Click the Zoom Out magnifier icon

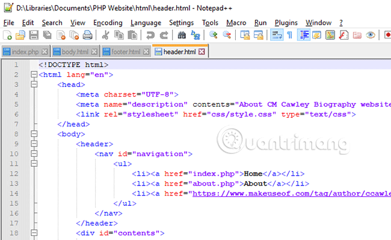click(227, 35)
